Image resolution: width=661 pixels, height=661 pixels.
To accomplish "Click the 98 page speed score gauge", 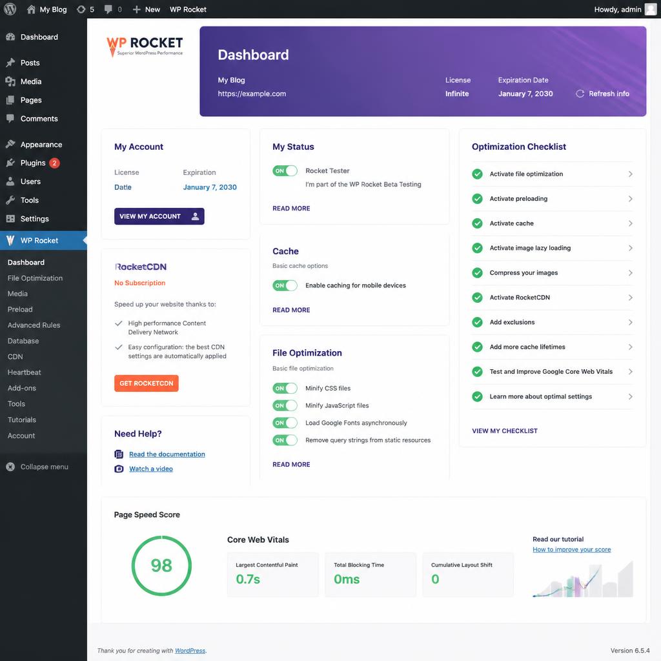I will (x=161, y=565).
